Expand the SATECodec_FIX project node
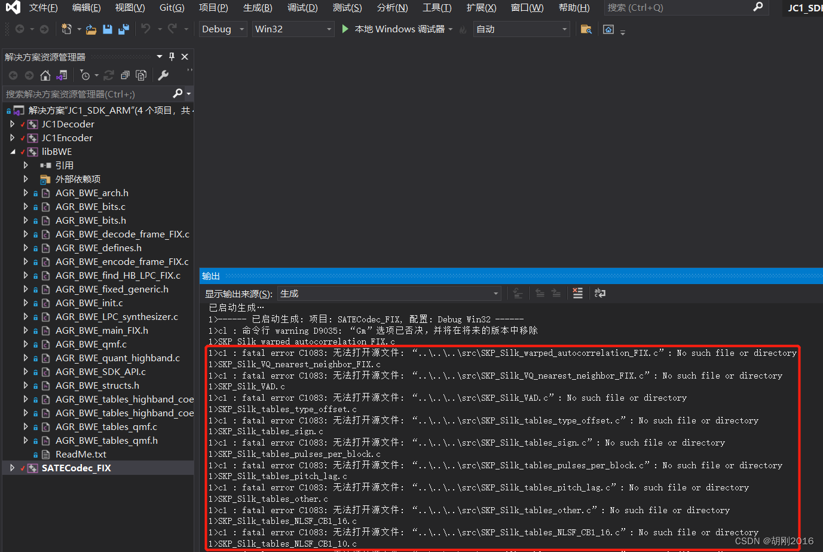823x552 pixels. tap(12, 468)
